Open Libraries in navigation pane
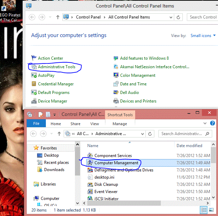 click(x=48, y=184)
